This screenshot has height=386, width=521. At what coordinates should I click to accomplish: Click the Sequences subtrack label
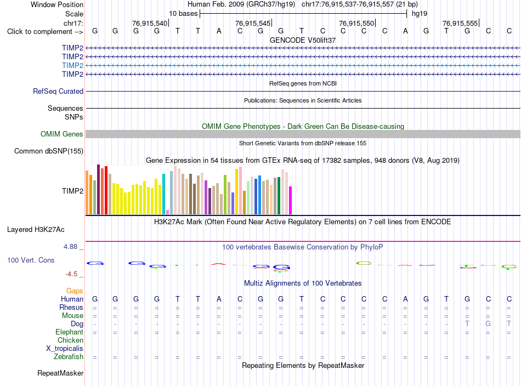pos(65,109)
